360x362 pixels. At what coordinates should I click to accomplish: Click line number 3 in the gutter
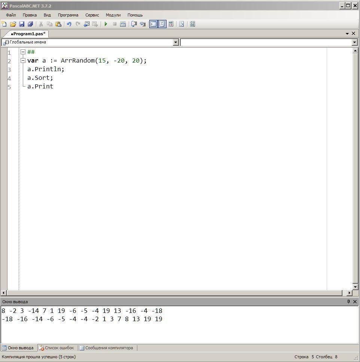pyautogui.click(x=9, y=70)
